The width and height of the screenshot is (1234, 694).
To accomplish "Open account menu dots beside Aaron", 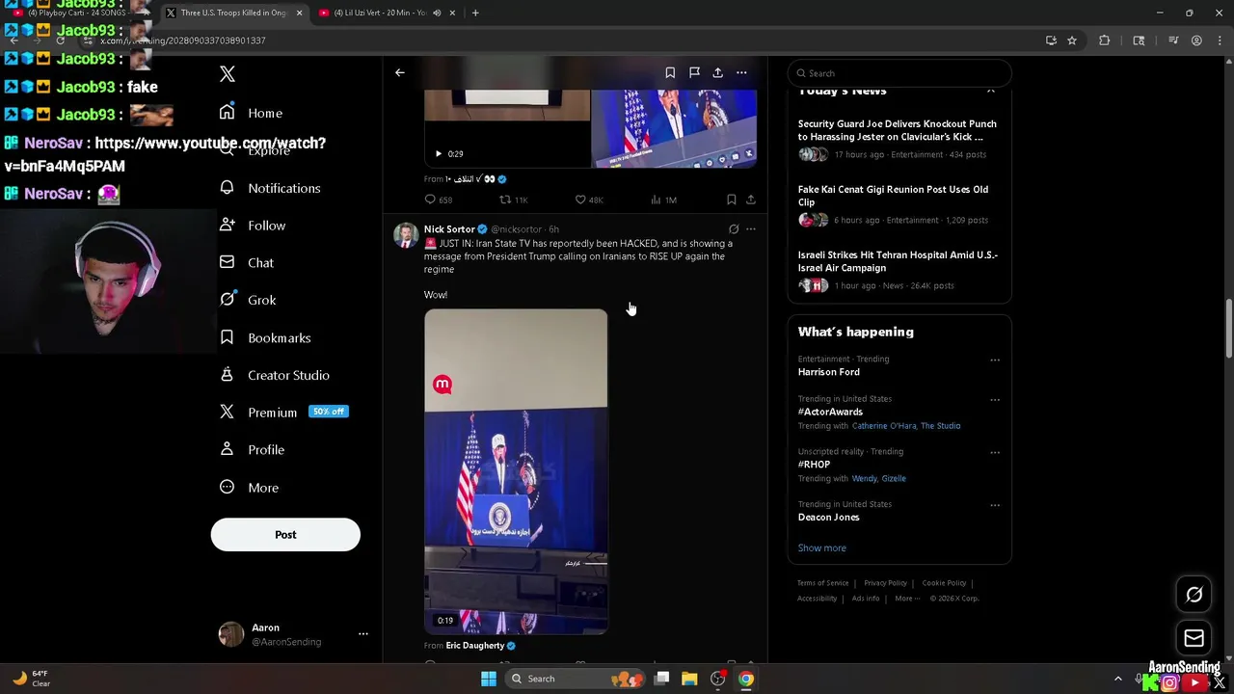I will pos(363,634).
